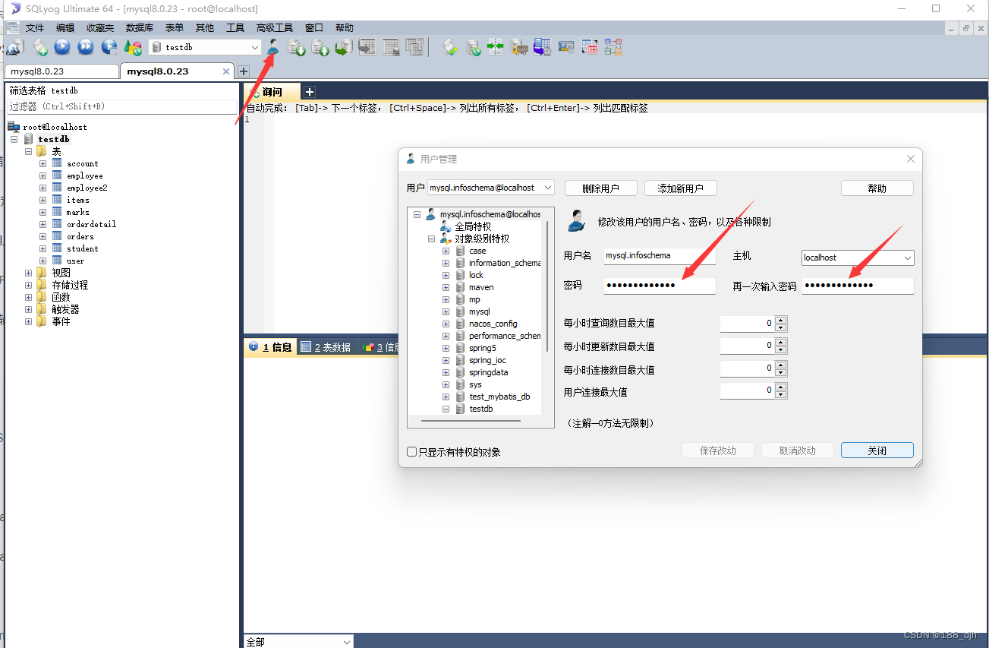
Task: Click execute and edit resultset icon
Action: tap(109, 47)
